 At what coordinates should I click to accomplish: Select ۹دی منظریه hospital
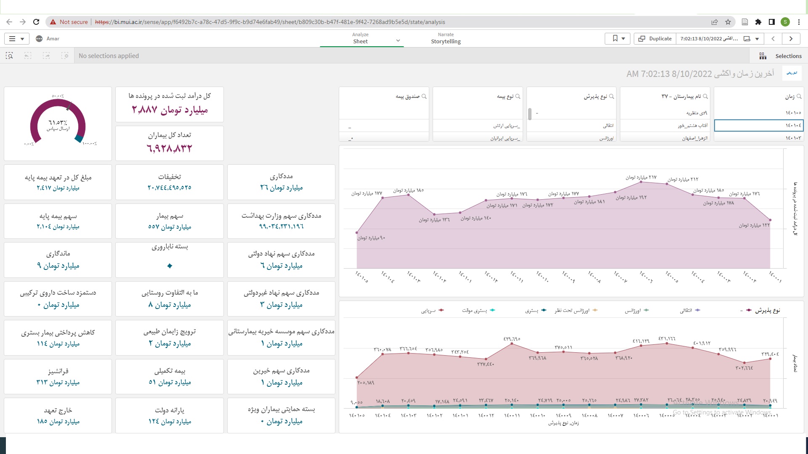coord(665,113)
